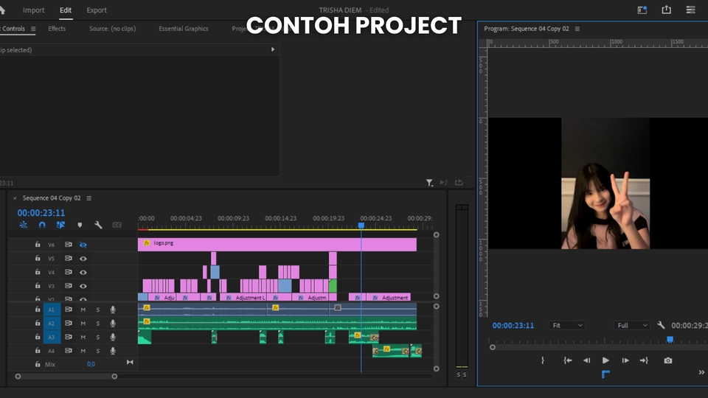This screenshot has width=708, height=398.
Task: Open Timeline Display Settings wrench
Action: pyautogui.click(x=98, y=225)
